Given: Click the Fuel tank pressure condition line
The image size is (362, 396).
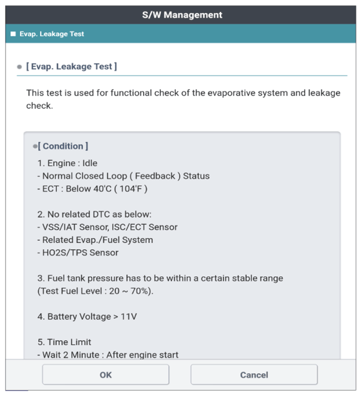Looking at the screenshot, I should (160, 278).
